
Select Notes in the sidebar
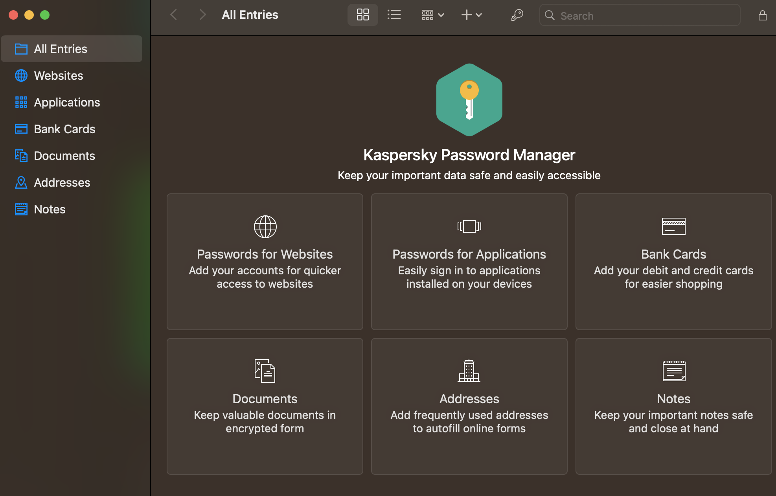coord(72,209)
